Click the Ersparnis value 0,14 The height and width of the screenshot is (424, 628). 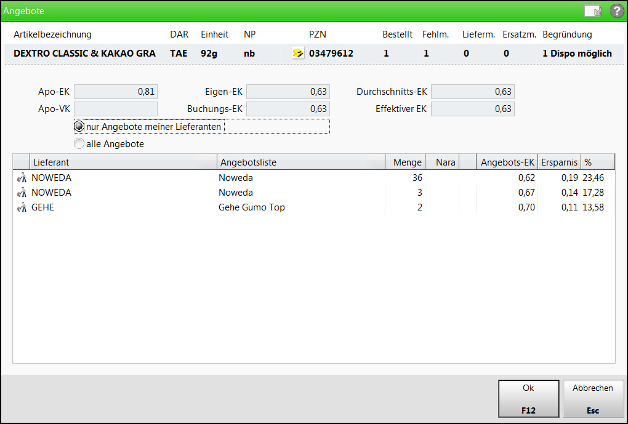tap(570, 192)
